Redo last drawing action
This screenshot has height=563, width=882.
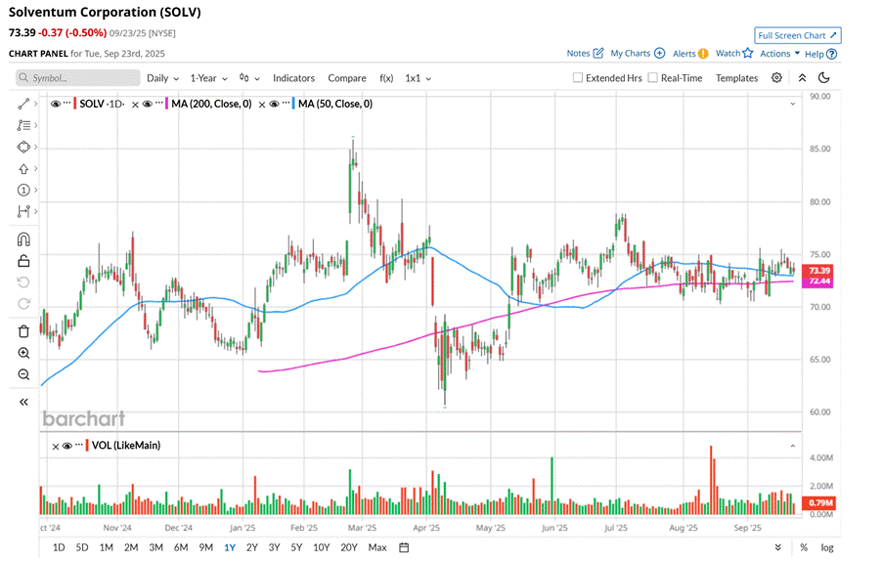pyautogui.click(x=23, y=304)
